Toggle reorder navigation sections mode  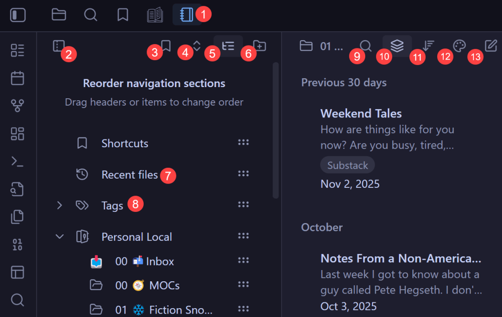(x=228, y=46)
